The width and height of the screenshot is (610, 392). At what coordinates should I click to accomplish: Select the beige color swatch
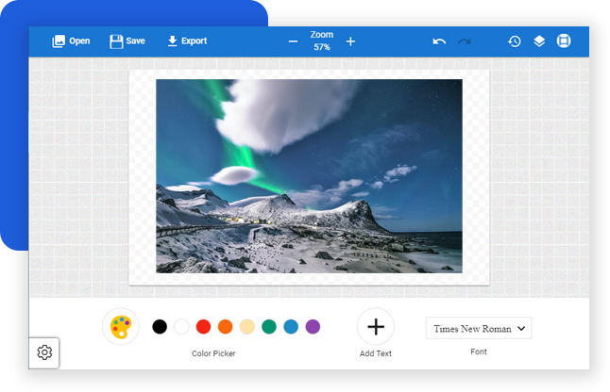[247, 327]
